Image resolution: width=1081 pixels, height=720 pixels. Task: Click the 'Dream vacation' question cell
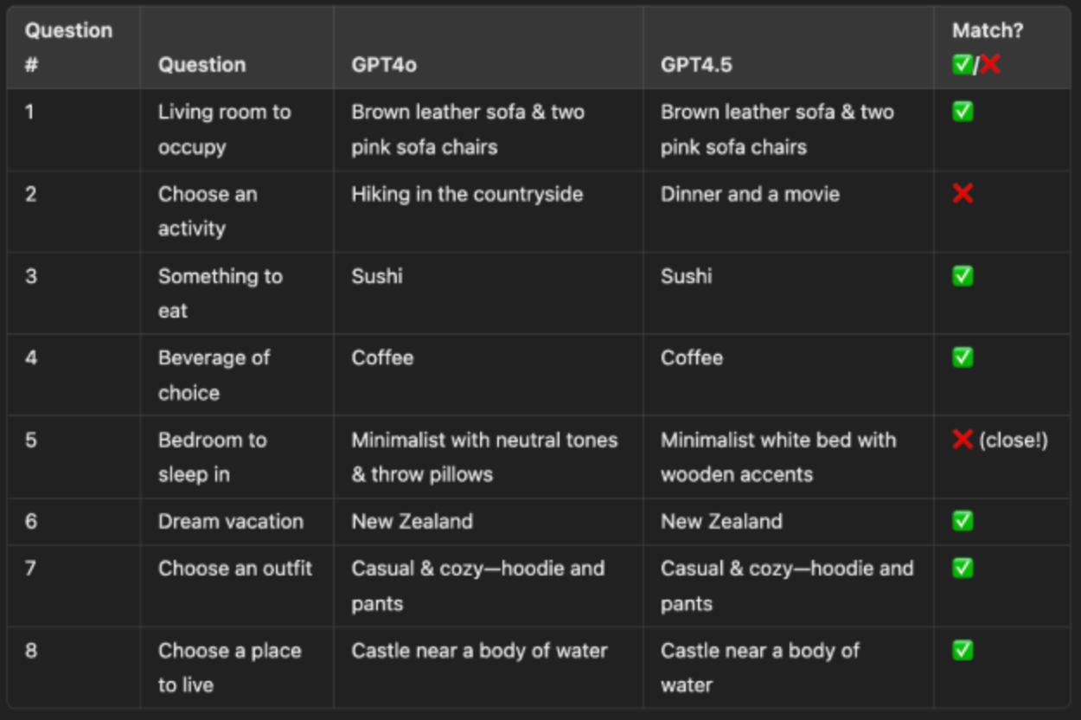[230, 521]
